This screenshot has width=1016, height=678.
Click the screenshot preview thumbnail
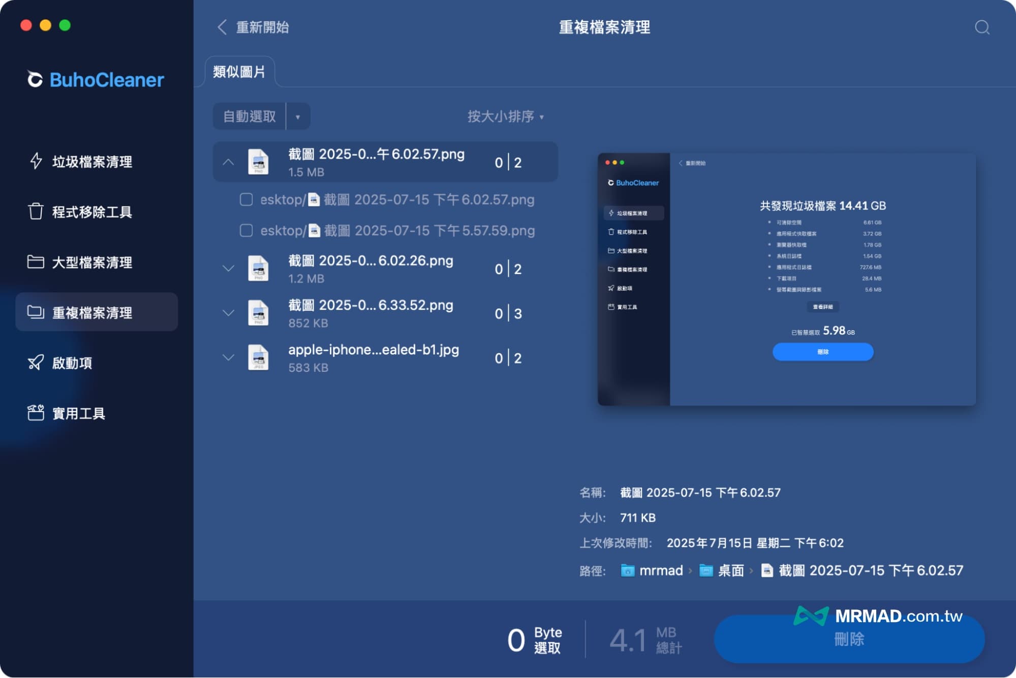(x=786, y=279)
